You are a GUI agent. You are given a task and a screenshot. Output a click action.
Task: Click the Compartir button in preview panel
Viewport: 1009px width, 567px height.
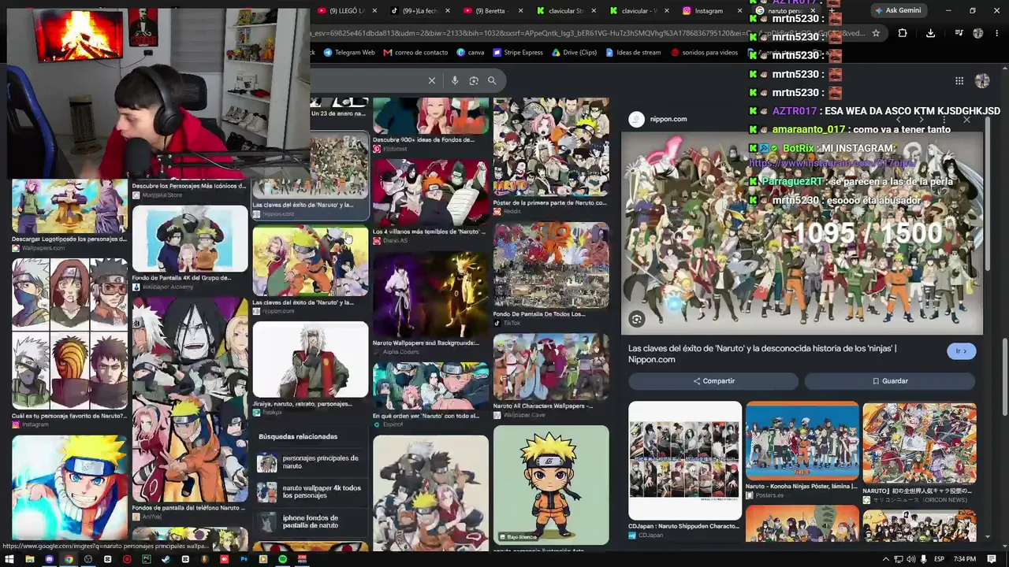713,381
